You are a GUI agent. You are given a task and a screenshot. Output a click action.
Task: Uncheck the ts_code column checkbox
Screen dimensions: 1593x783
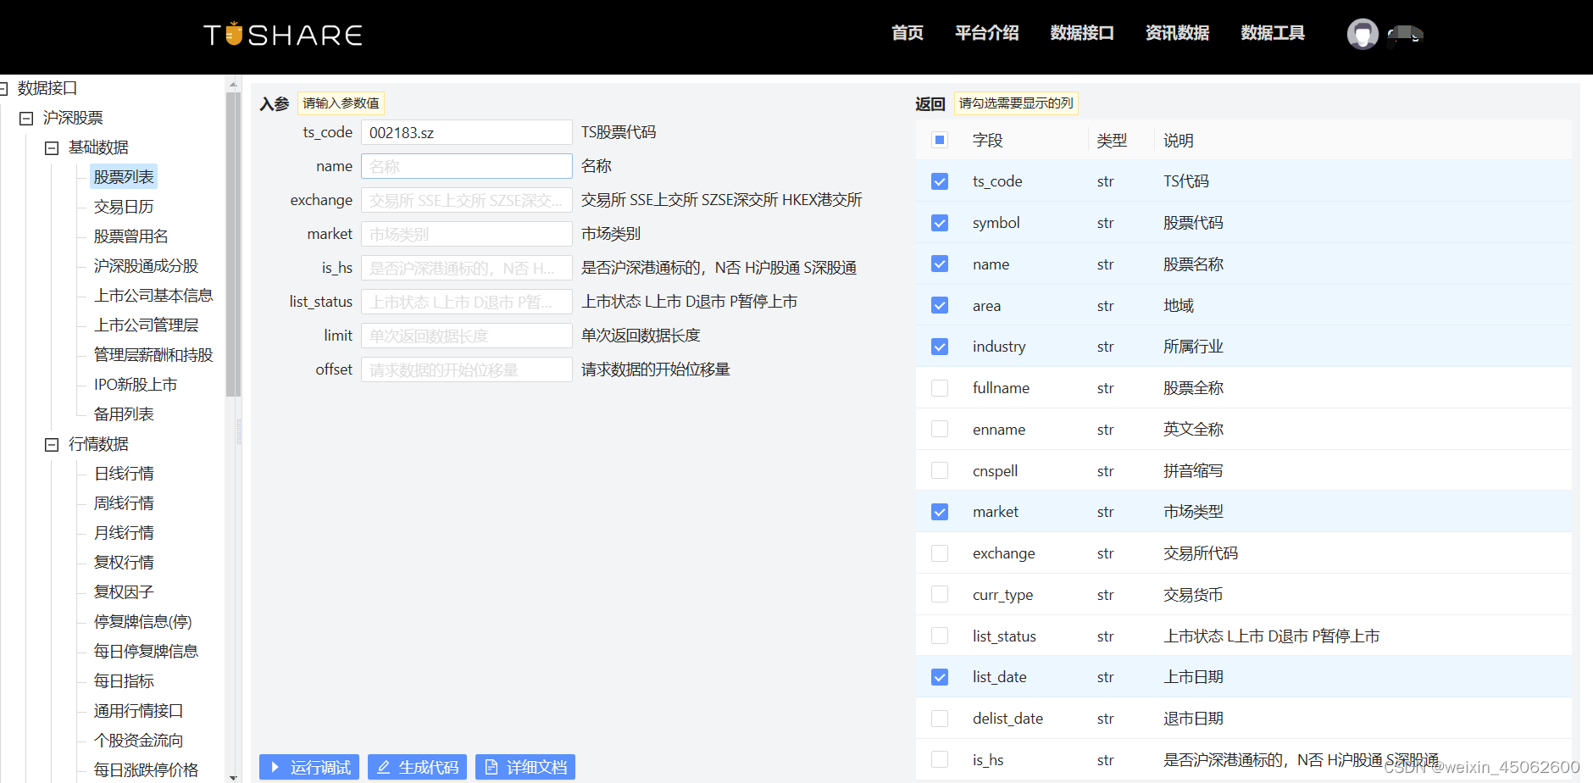(x=939, y=180)
